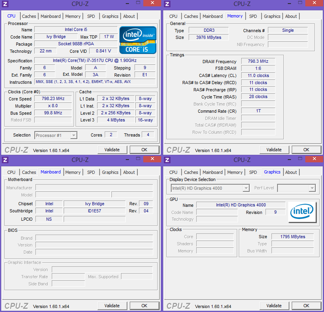The height and width of the screenshot is (312, 324).
Task: Click Level 3 cache value 4 MBytes
Action: click(x=116, y=120)
